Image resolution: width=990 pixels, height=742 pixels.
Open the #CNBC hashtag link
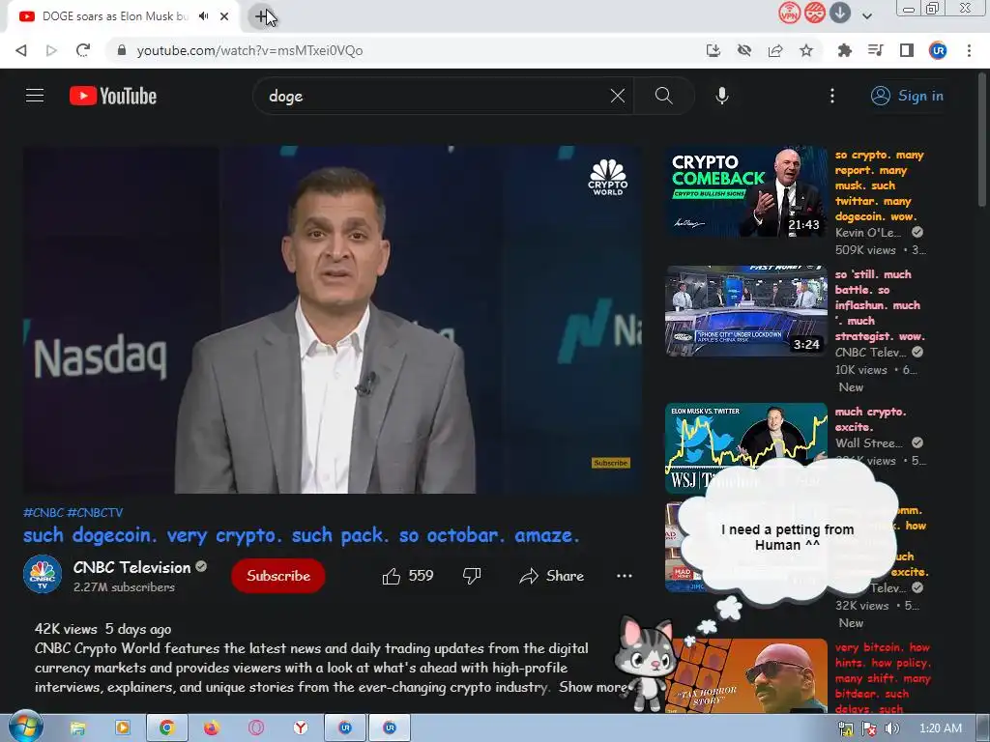point(44,512)
